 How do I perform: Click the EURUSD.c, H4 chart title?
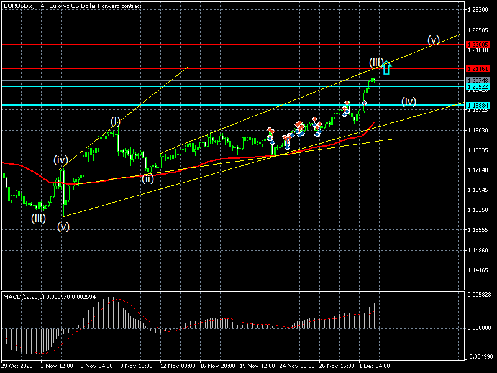[x=71, y=6]
